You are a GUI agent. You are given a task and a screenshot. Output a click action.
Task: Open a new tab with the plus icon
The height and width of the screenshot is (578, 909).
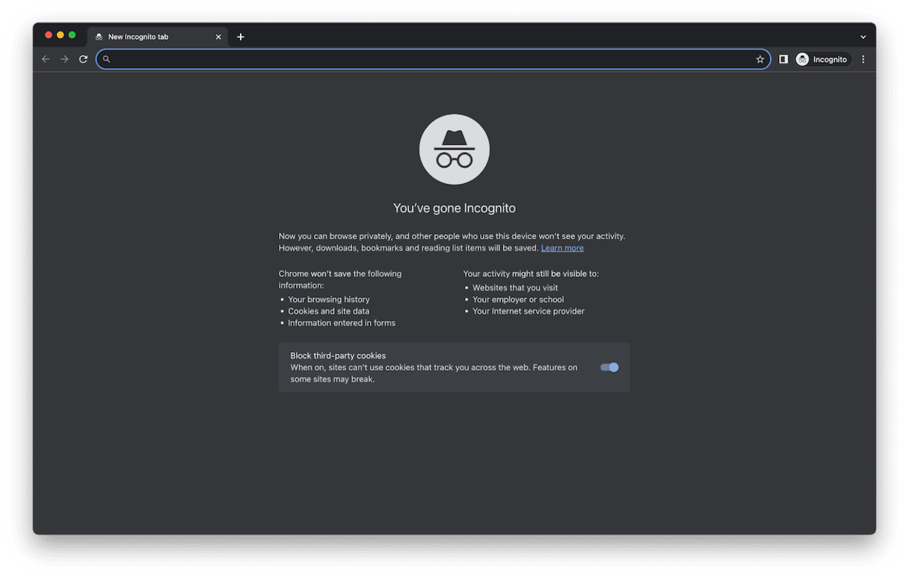[x=241, y=37]
